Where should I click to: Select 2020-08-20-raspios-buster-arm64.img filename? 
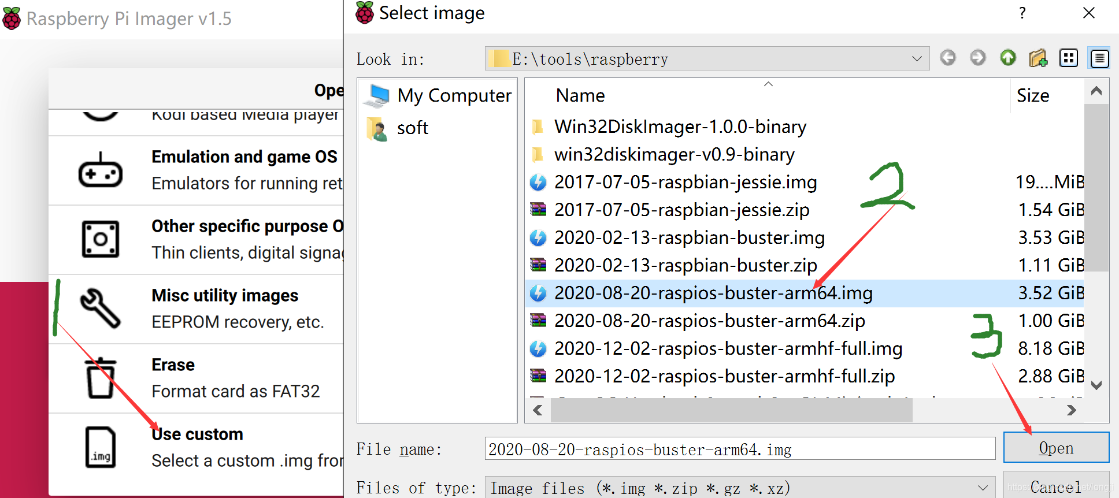(713, 293)
